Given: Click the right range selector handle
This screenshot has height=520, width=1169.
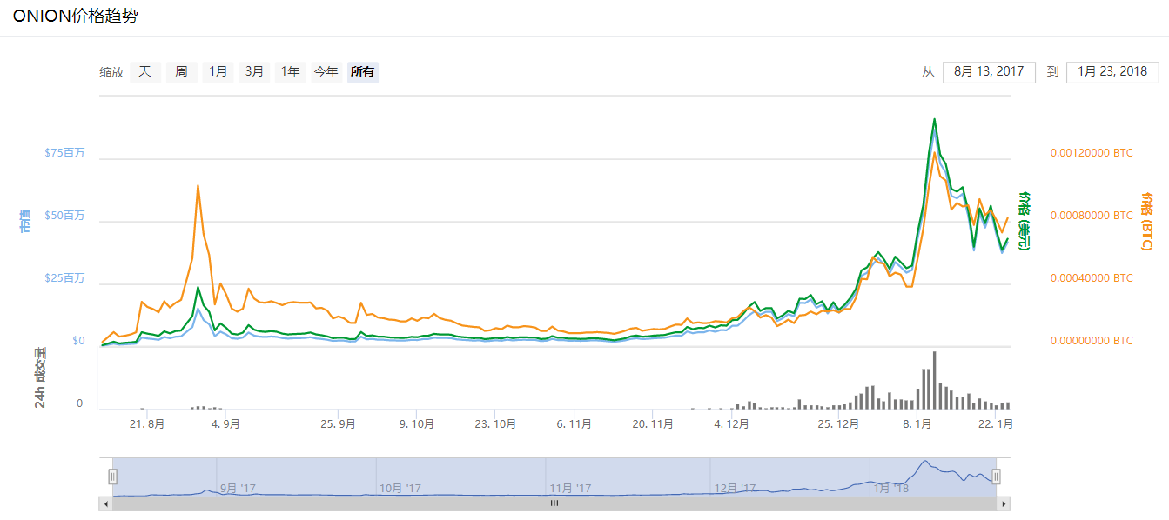Looking at the screenshot, I should [995, 476].
